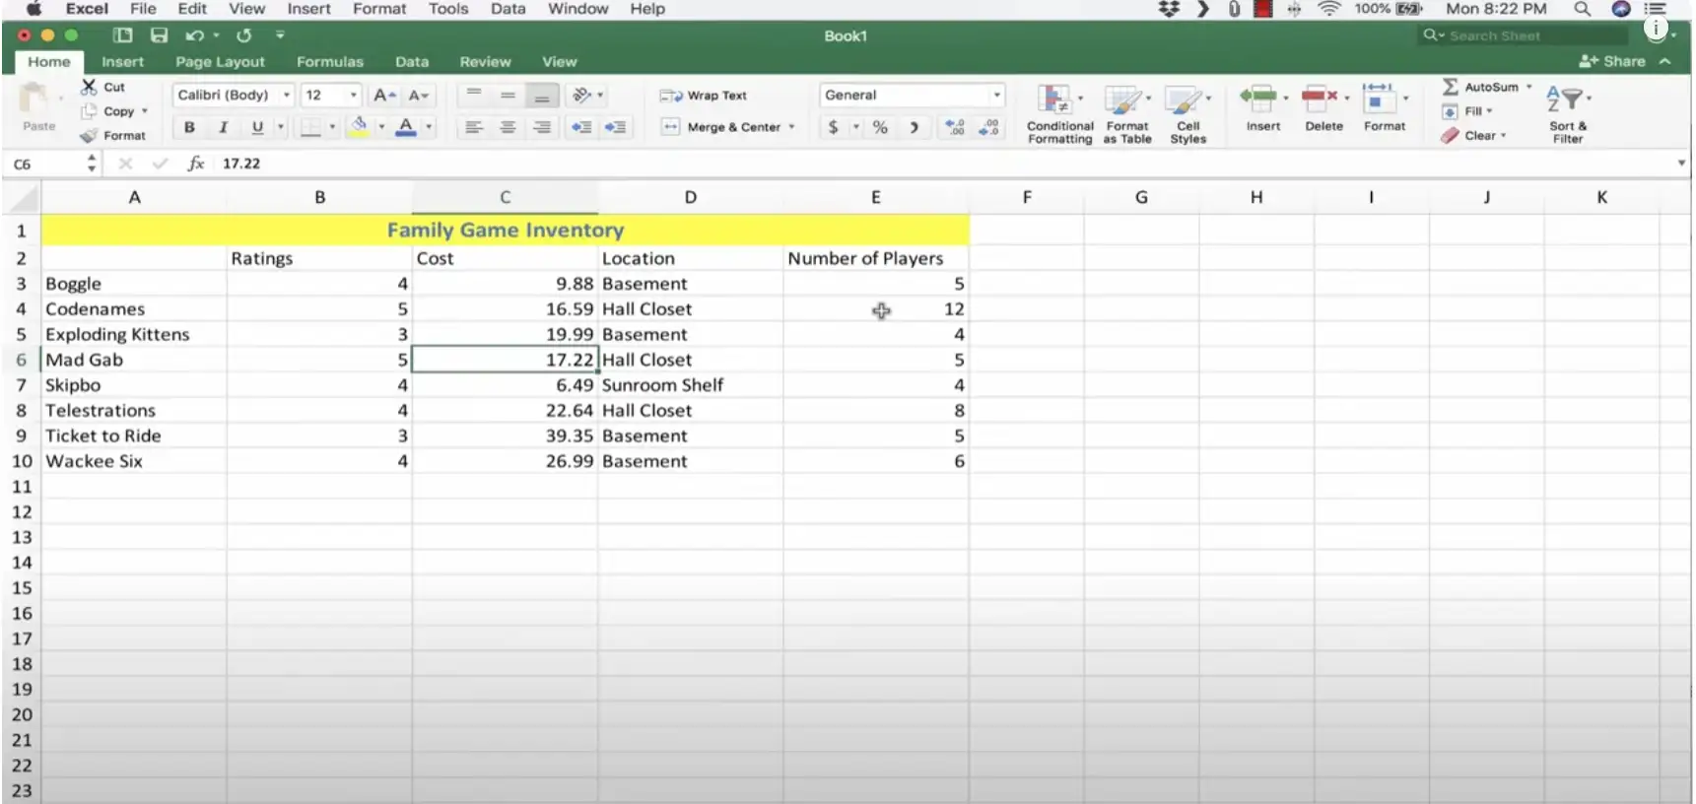Apply the yellow fill color
Image resolution: width=1696 pixels, height=804 pixels.
click(x=359, y=127)
